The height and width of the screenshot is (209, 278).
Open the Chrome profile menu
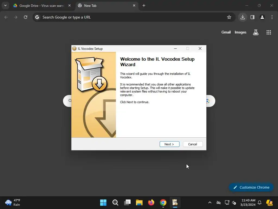click(x=262, y=17)
